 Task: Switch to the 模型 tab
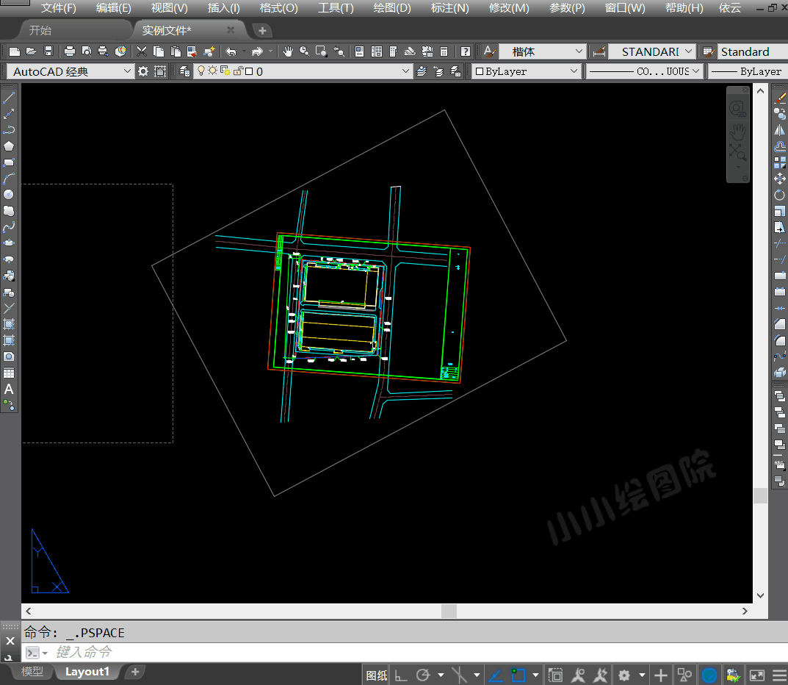coord(32,672)
